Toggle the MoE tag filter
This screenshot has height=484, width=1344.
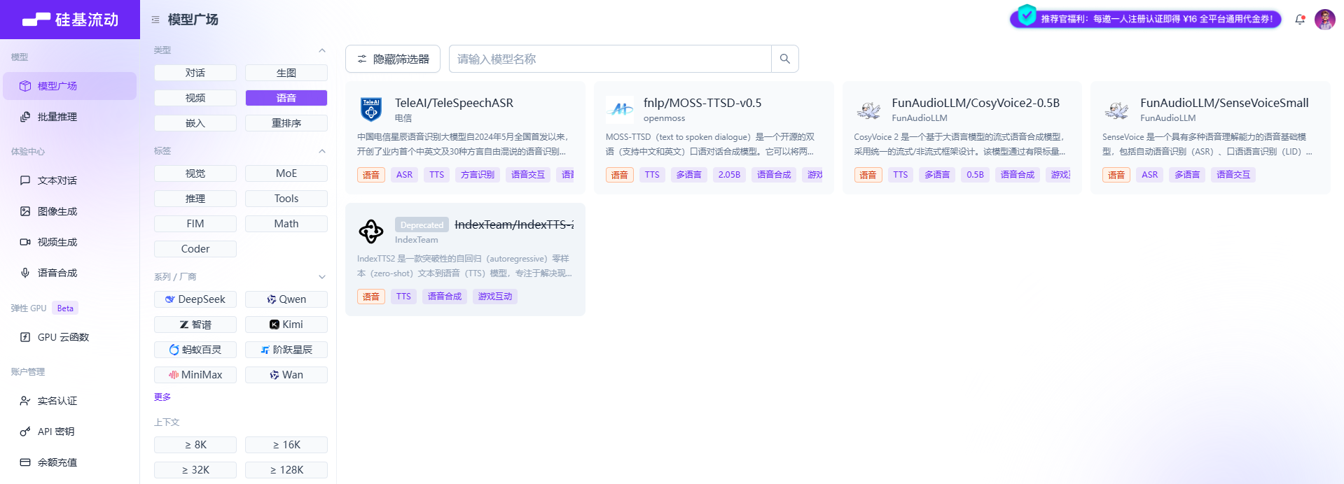286,173
